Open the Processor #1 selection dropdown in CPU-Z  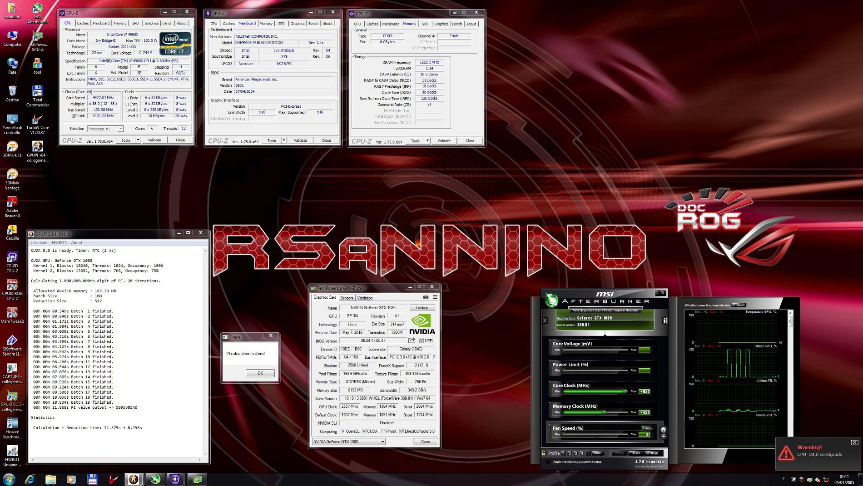click(x=105, y=129)
